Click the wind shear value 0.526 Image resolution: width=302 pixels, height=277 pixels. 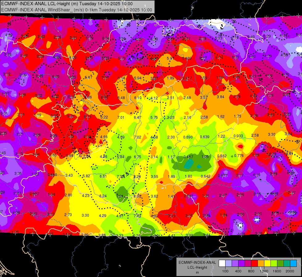(x=67, y=234)
